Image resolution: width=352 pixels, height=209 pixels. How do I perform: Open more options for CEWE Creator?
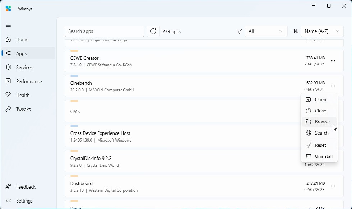click(333, 61)
